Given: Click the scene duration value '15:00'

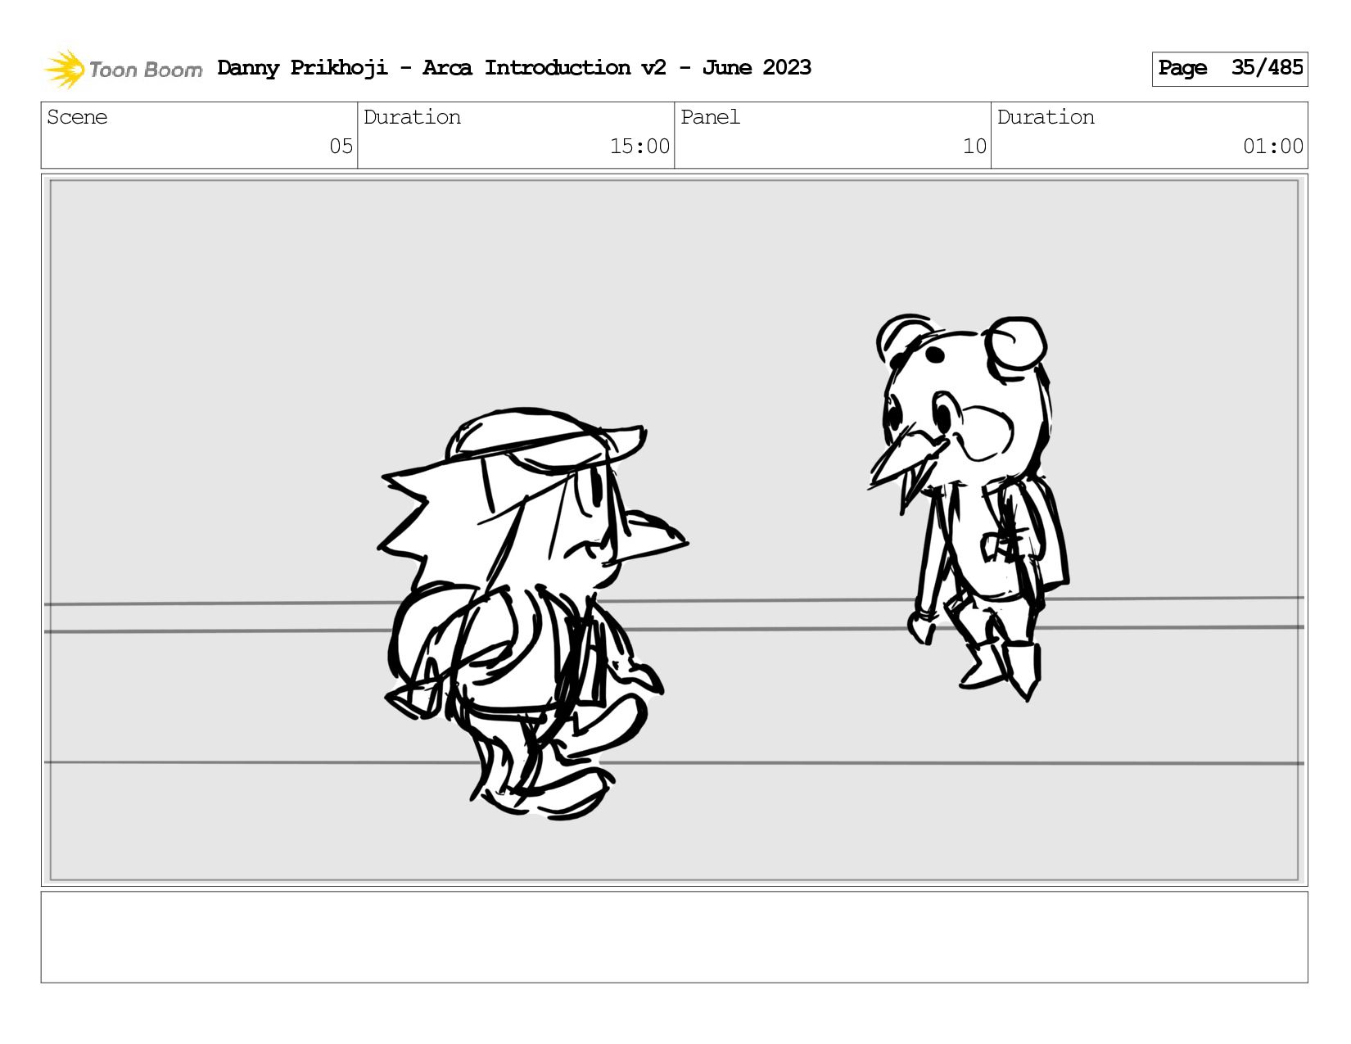Looking at the screenshot, I should coord(639,147).
